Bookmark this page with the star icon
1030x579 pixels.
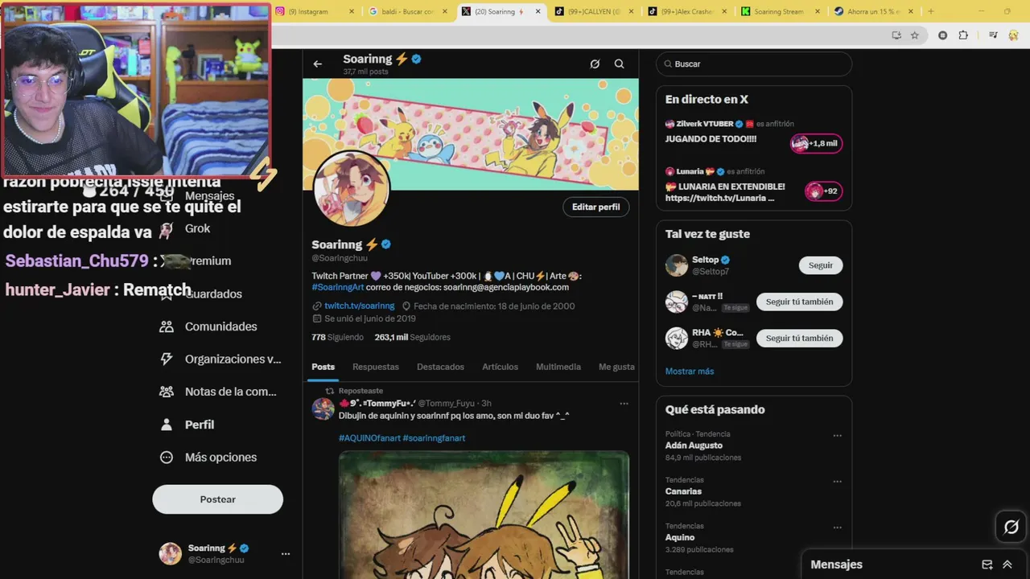pyautogui.click(x=914, y=35)
